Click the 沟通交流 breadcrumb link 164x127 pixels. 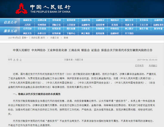(x=54, y=38)
